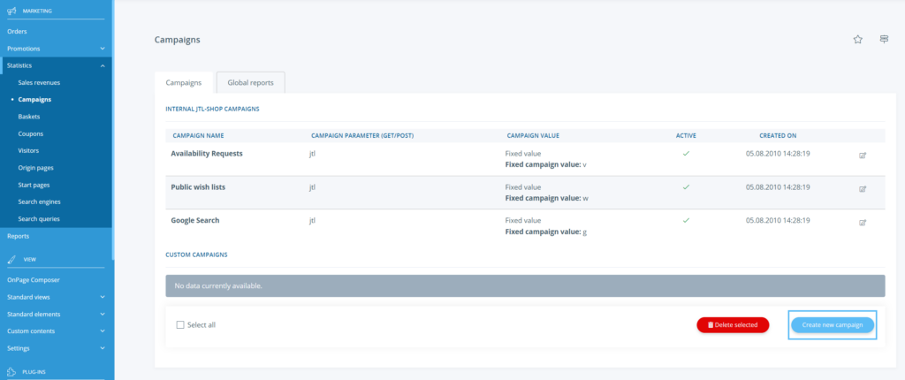Click active checkmark for Availability Requests

pos(686,154)
